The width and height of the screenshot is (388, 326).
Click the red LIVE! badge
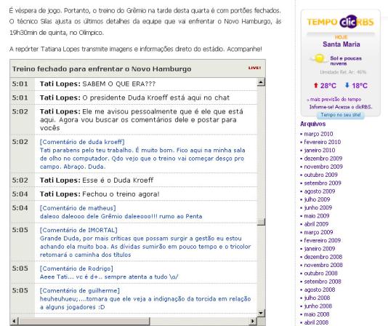254,68
